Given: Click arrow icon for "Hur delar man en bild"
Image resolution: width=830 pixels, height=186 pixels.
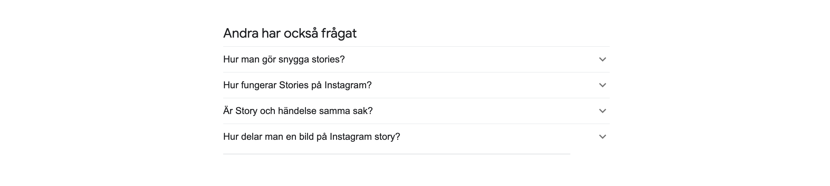Looking at the screenshot, I should 602,137.
